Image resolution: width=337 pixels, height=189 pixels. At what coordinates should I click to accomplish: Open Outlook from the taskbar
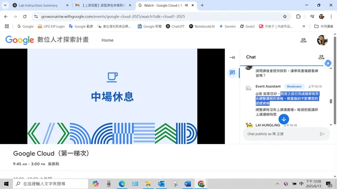[161, 184]
